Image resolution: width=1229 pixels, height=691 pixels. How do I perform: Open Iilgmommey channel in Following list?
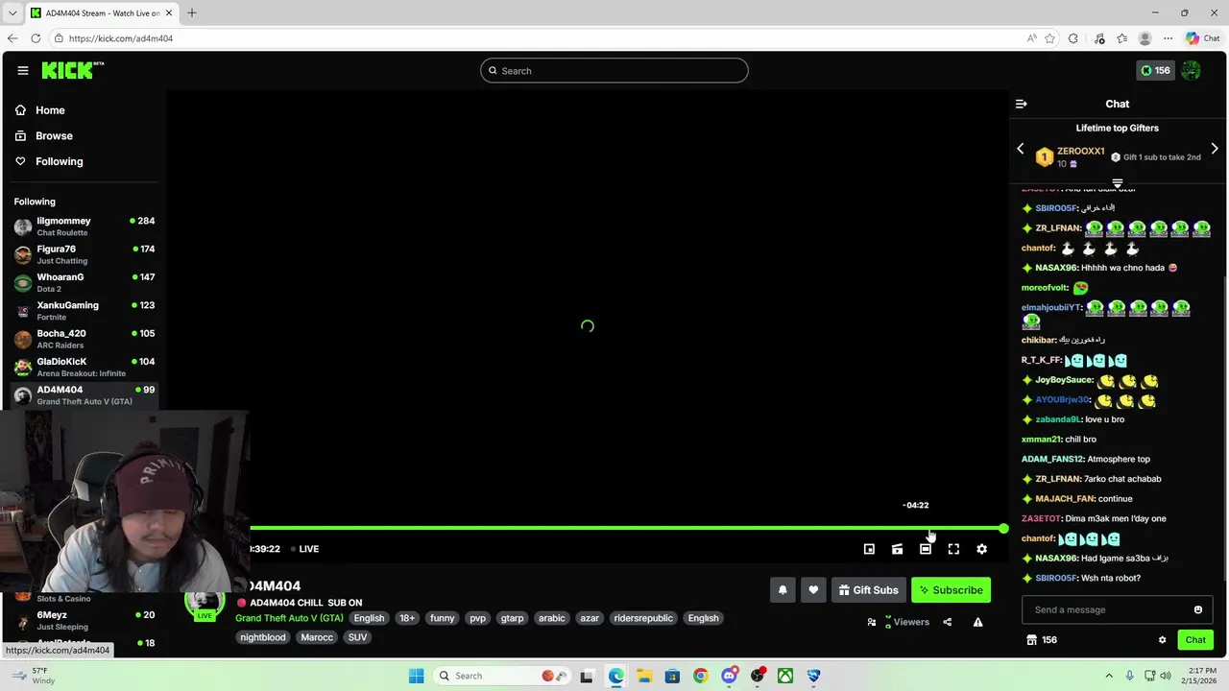pos(84,226)
